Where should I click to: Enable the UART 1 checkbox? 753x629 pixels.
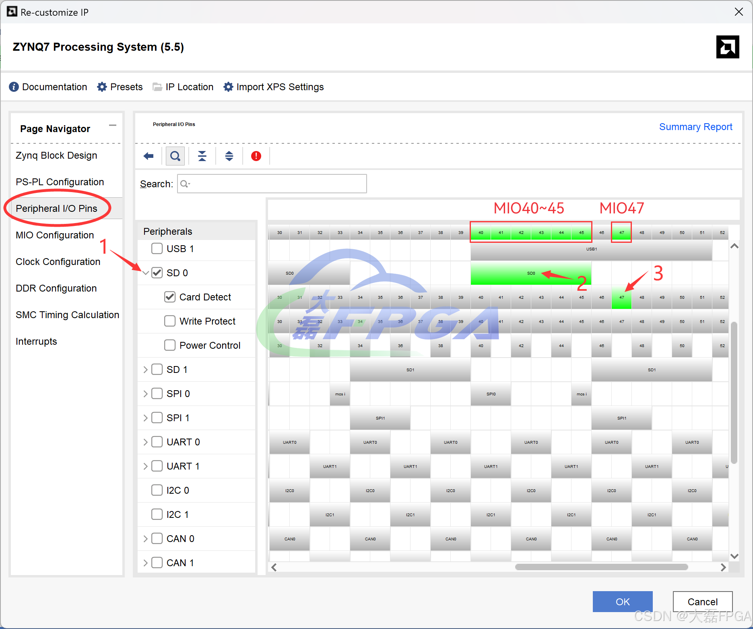(157, 466)
